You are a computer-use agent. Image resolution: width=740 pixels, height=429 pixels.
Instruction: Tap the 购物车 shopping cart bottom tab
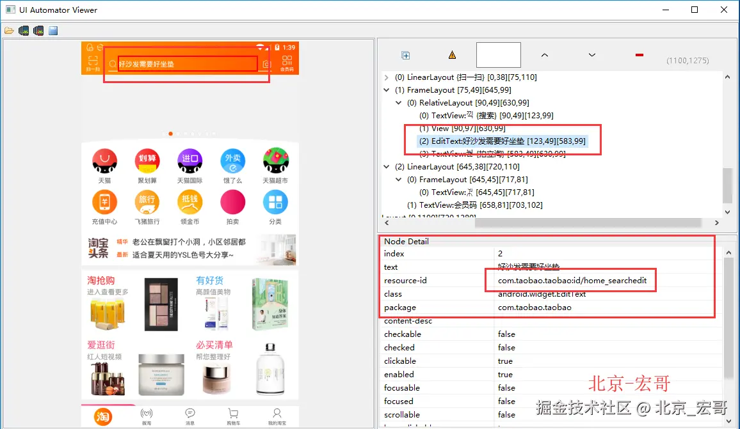(234, 417)
